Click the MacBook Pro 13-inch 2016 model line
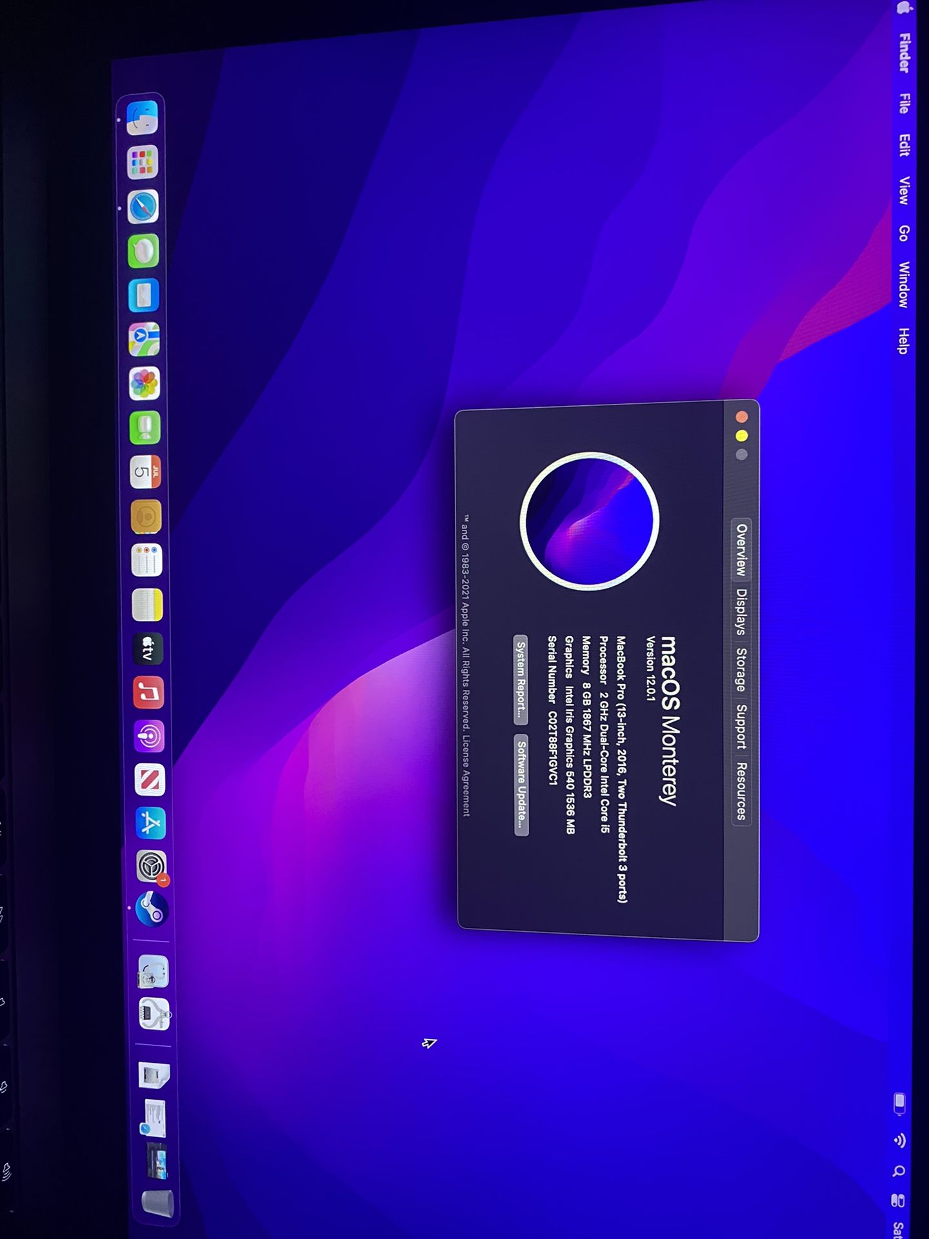This screenshot has width=929, height=1239. pos(621,769)
